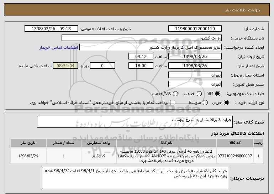Screen dimensions: 274x194
Task: Click product code 0732100246800007 cell
Action: 235,156
